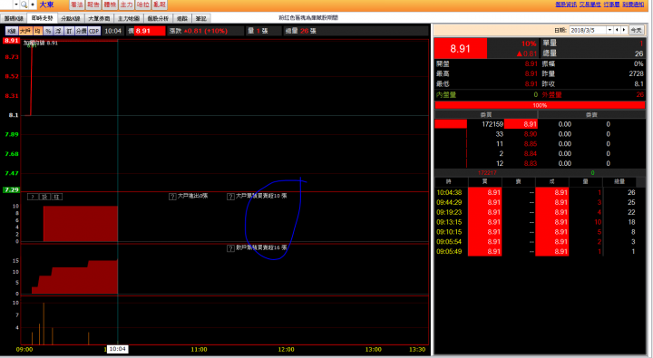Click the 8.90 bid price cell
This screenshot has height=358, width=653.
(531, 134)
